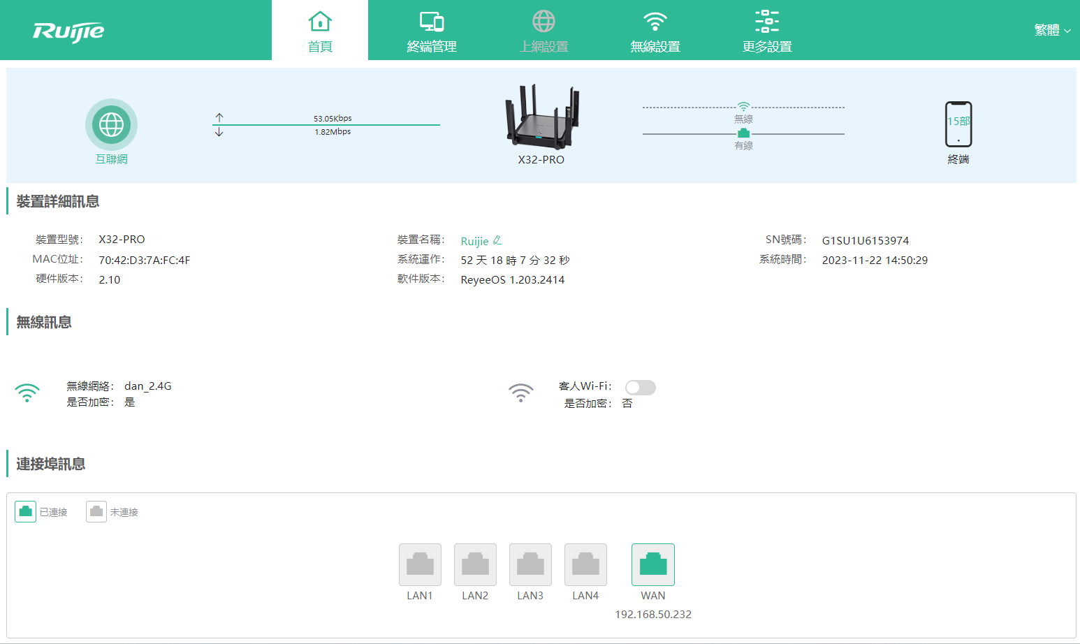Image resolution: width=1080 pixels, height=644 pixels.
Task: Open the 更多設置 more settings page
Action: [766, 30]
